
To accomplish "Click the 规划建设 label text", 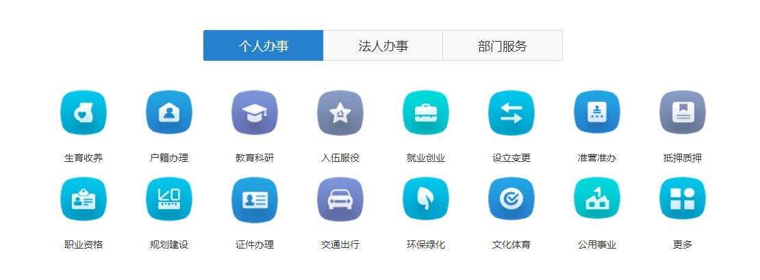I will coord(168,244).
